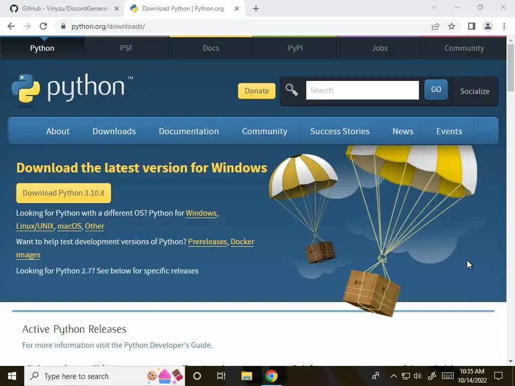Screen dimensions: 515x386
Task: Open the notification center icon
Action: 498,376
